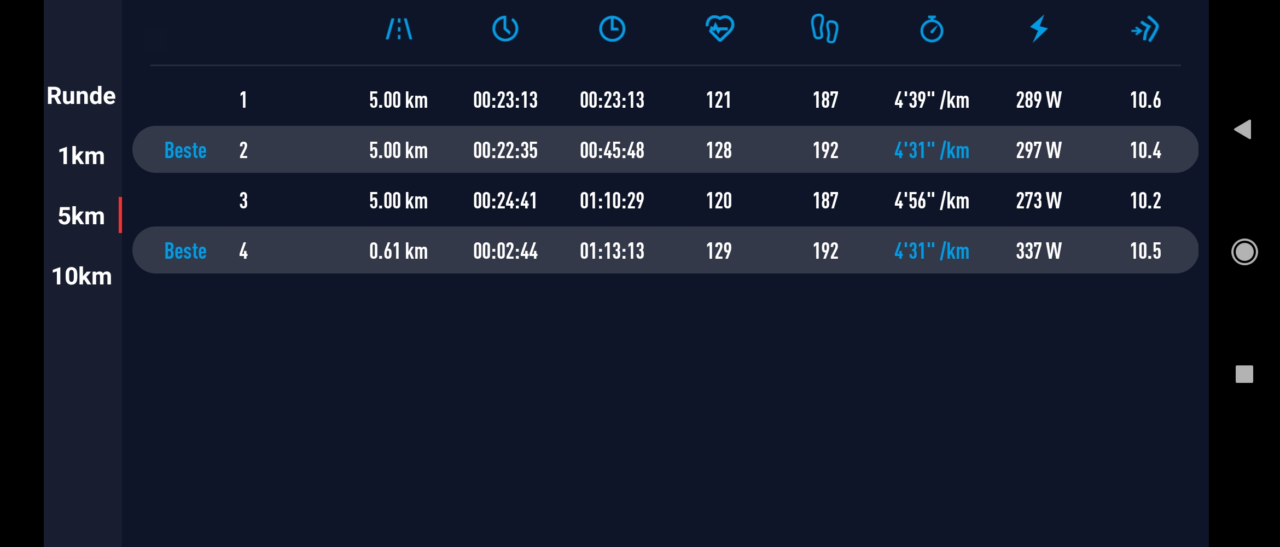Click the stride arrow icon
The height and width of the screenshot is (547, 1280).
pyautogui.click(x=1145, y=29)
